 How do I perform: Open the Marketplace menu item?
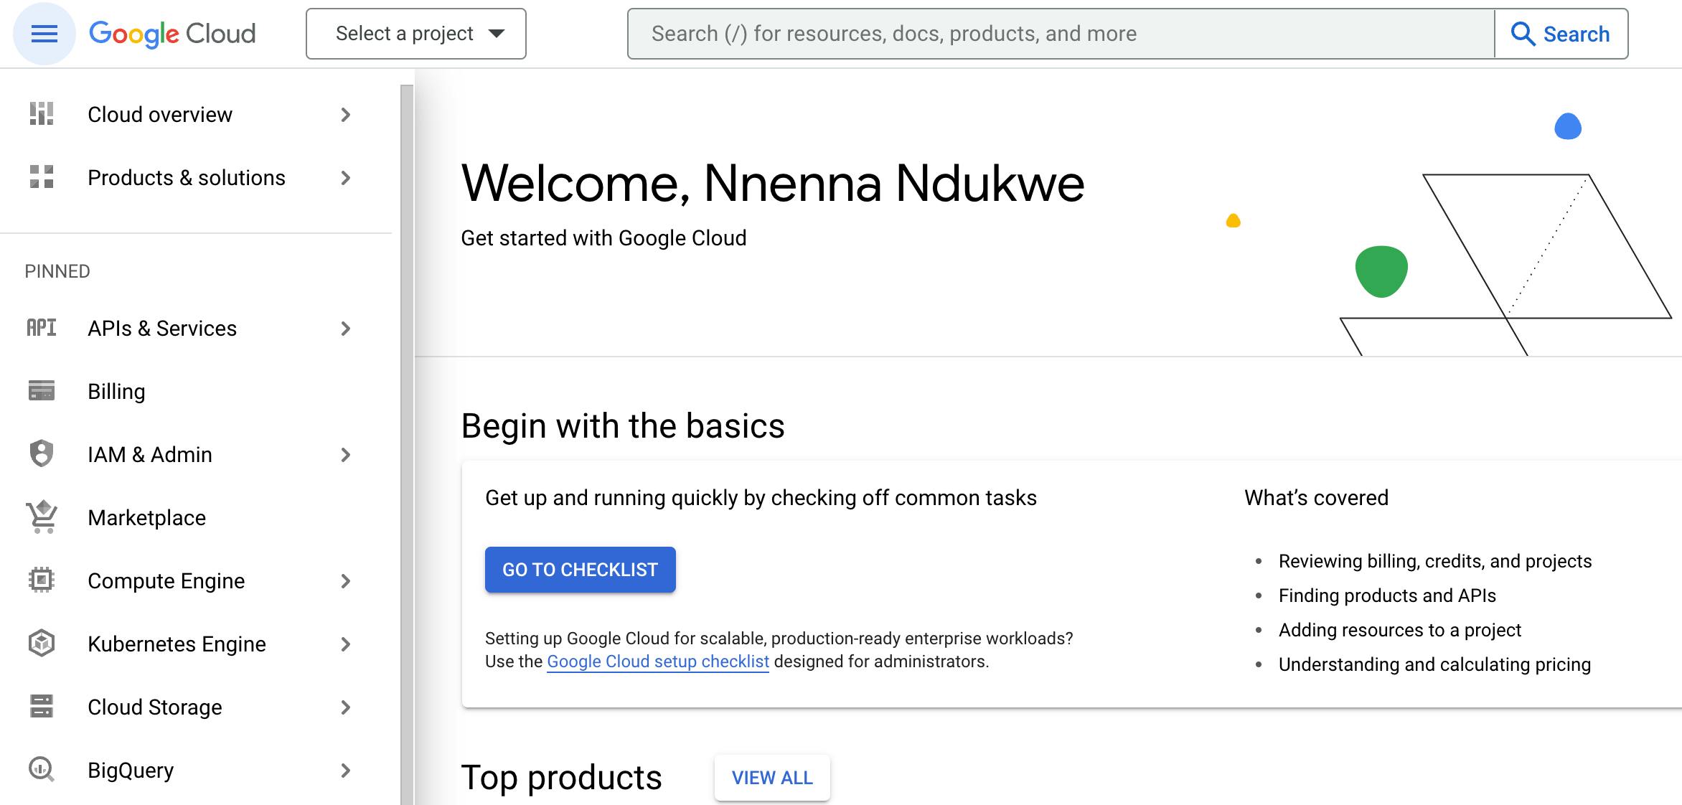coord(146,518)
